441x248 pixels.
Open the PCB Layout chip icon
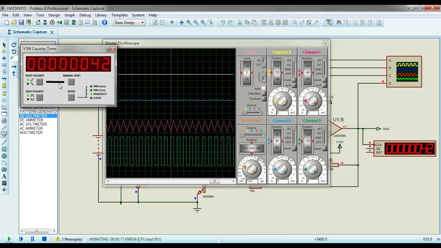(x=52, y=22)
